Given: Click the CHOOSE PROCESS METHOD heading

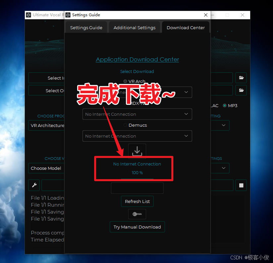Looking at the screenshot, I should coord(51,116).
